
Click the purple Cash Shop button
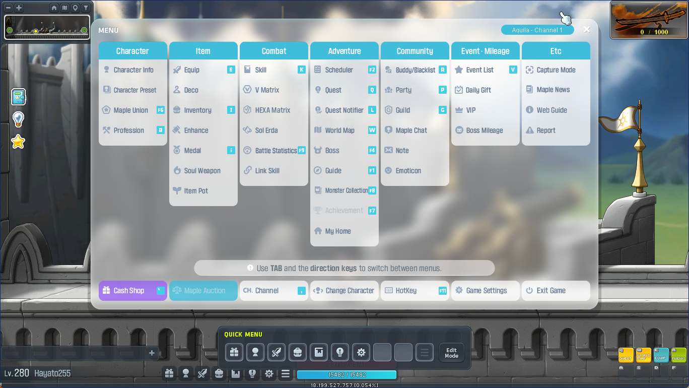point(132,291)
